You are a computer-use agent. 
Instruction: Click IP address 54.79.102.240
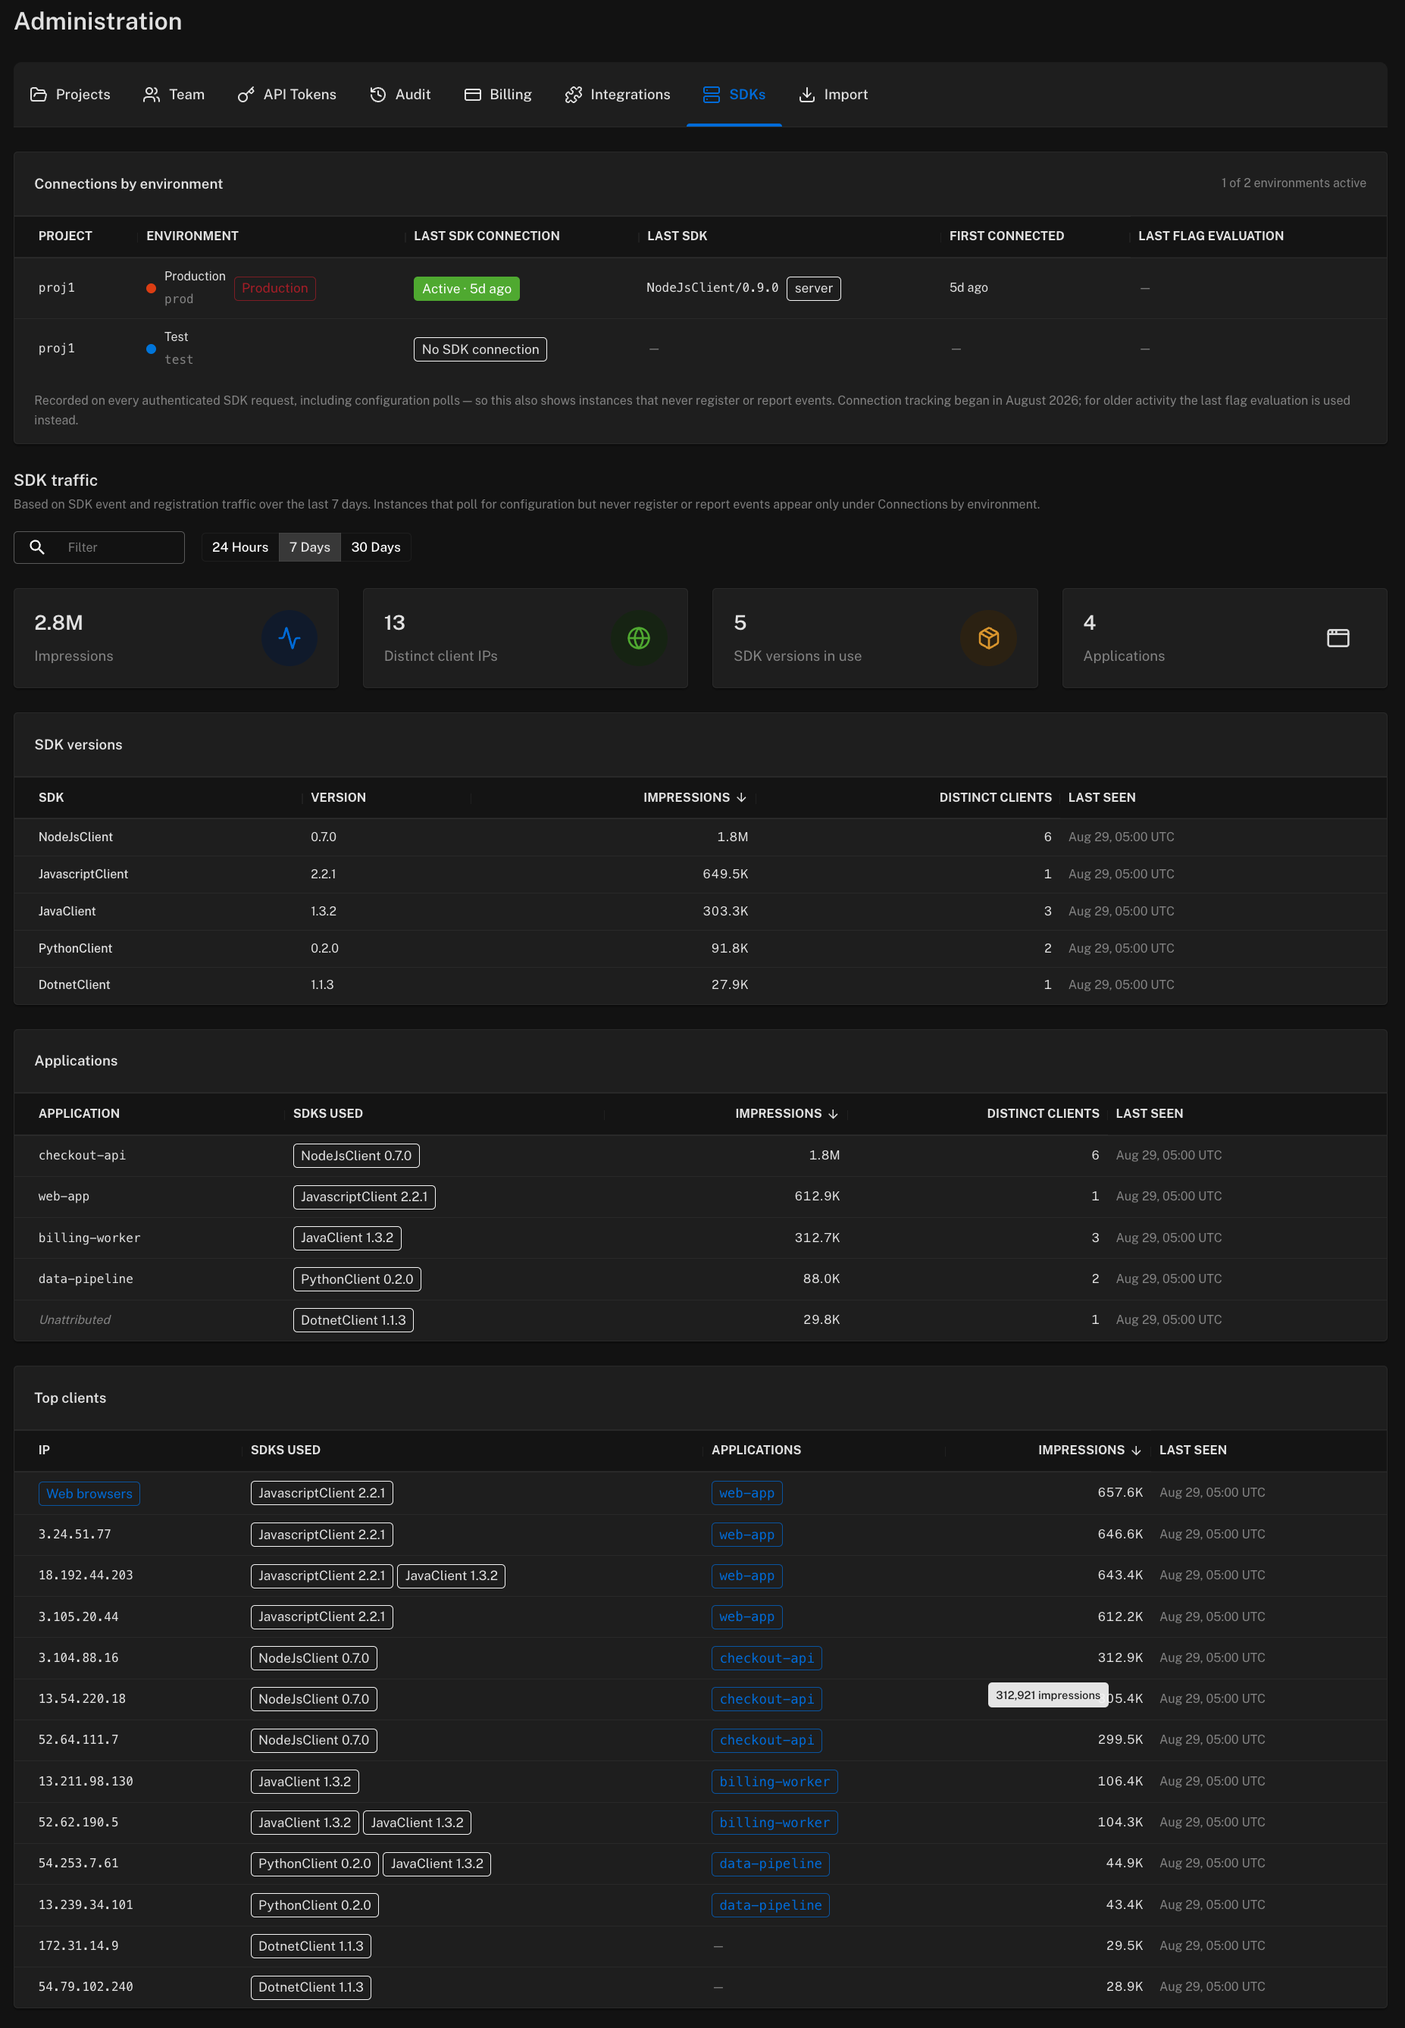(x=86, y=1986)
